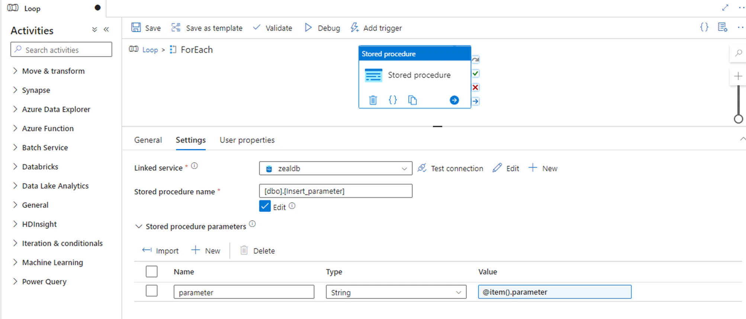Open the canvas search magnifier
This screenshot has width=746, height=319.
[x=738, y=53]
